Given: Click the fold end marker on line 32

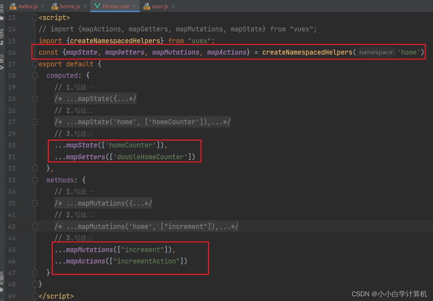Looking at the screenshot, I should click(x=35, y=168).
